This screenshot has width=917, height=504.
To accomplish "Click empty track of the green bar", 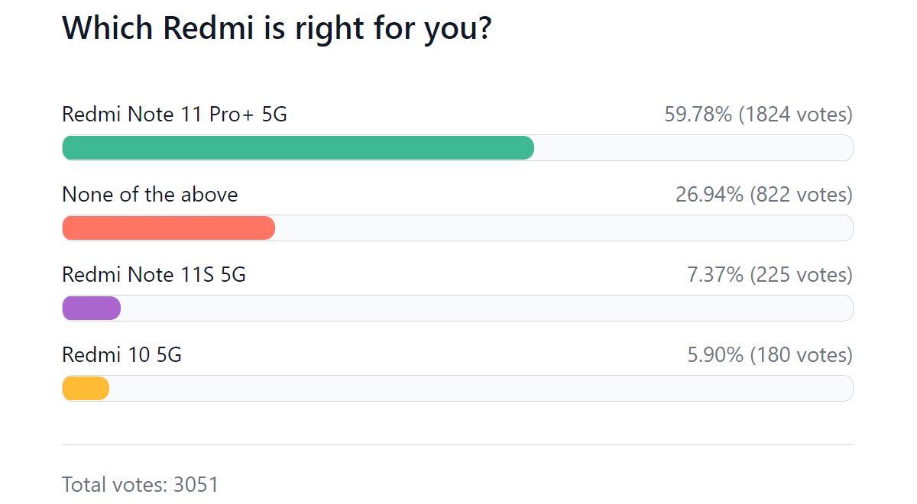I will [692, 148].
